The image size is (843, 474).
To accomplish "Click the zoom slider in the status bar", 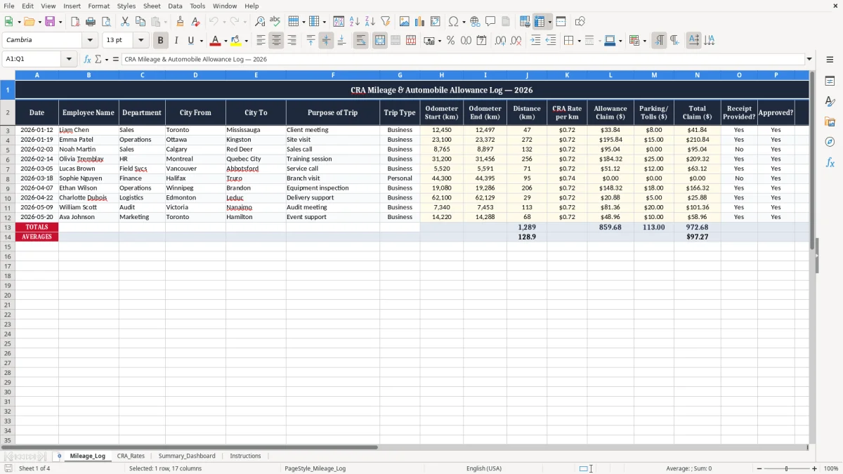I will [787, 468].
